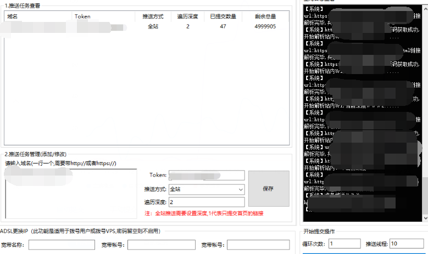Click the Token input field
Viewport: 428px width, 254px height.
point(207,175)
